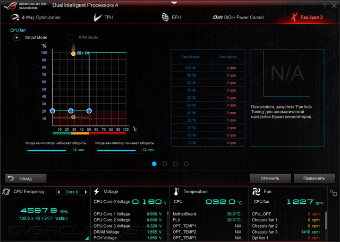
Task: Click the PLX temperature entry
Action: [207, 220]
